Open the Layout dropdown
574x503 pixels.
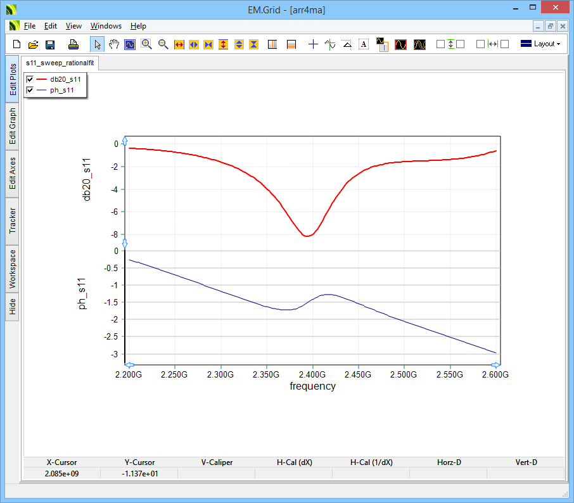[x=540, y=44]
